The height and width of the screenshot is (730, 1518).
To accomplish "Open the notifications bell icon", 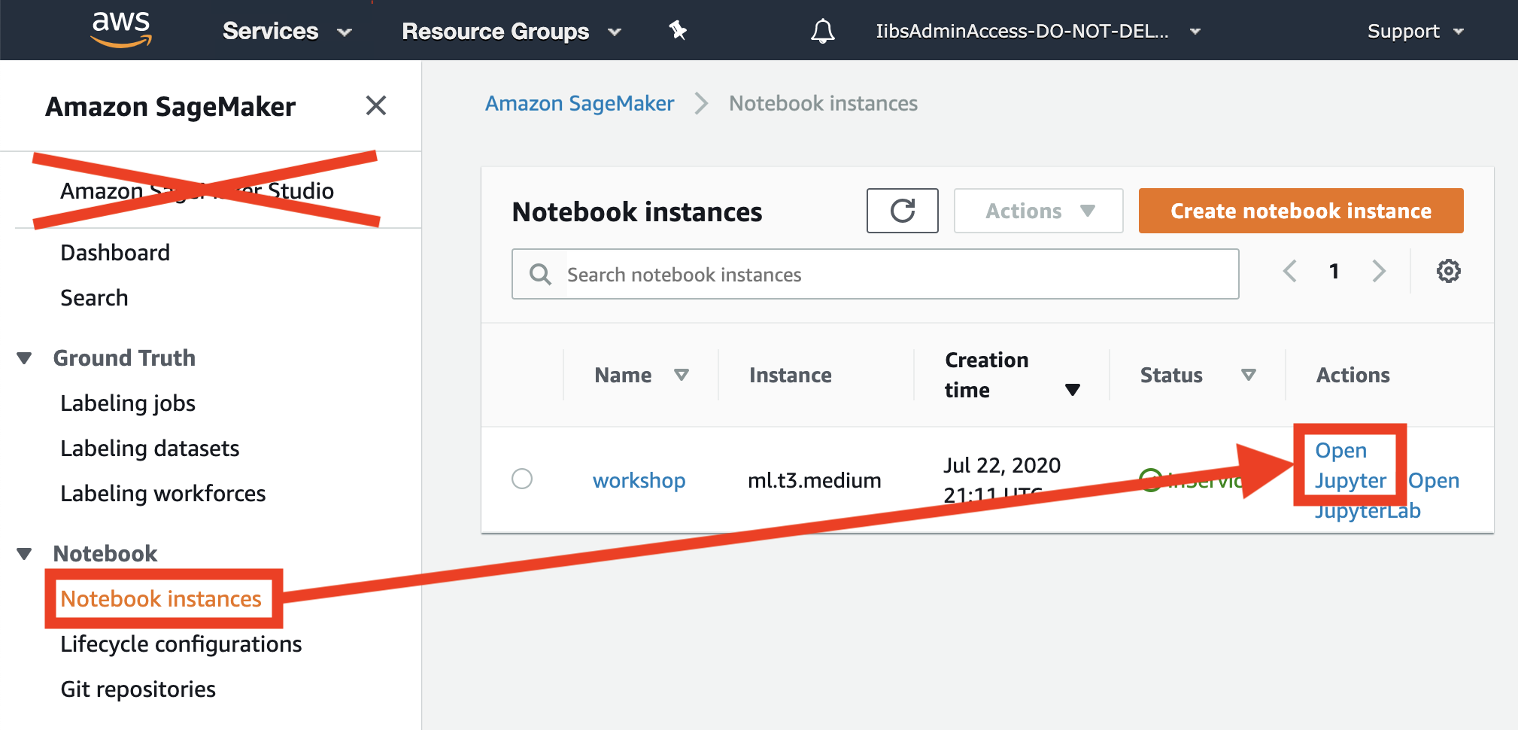I will click(x=823, y=31).
